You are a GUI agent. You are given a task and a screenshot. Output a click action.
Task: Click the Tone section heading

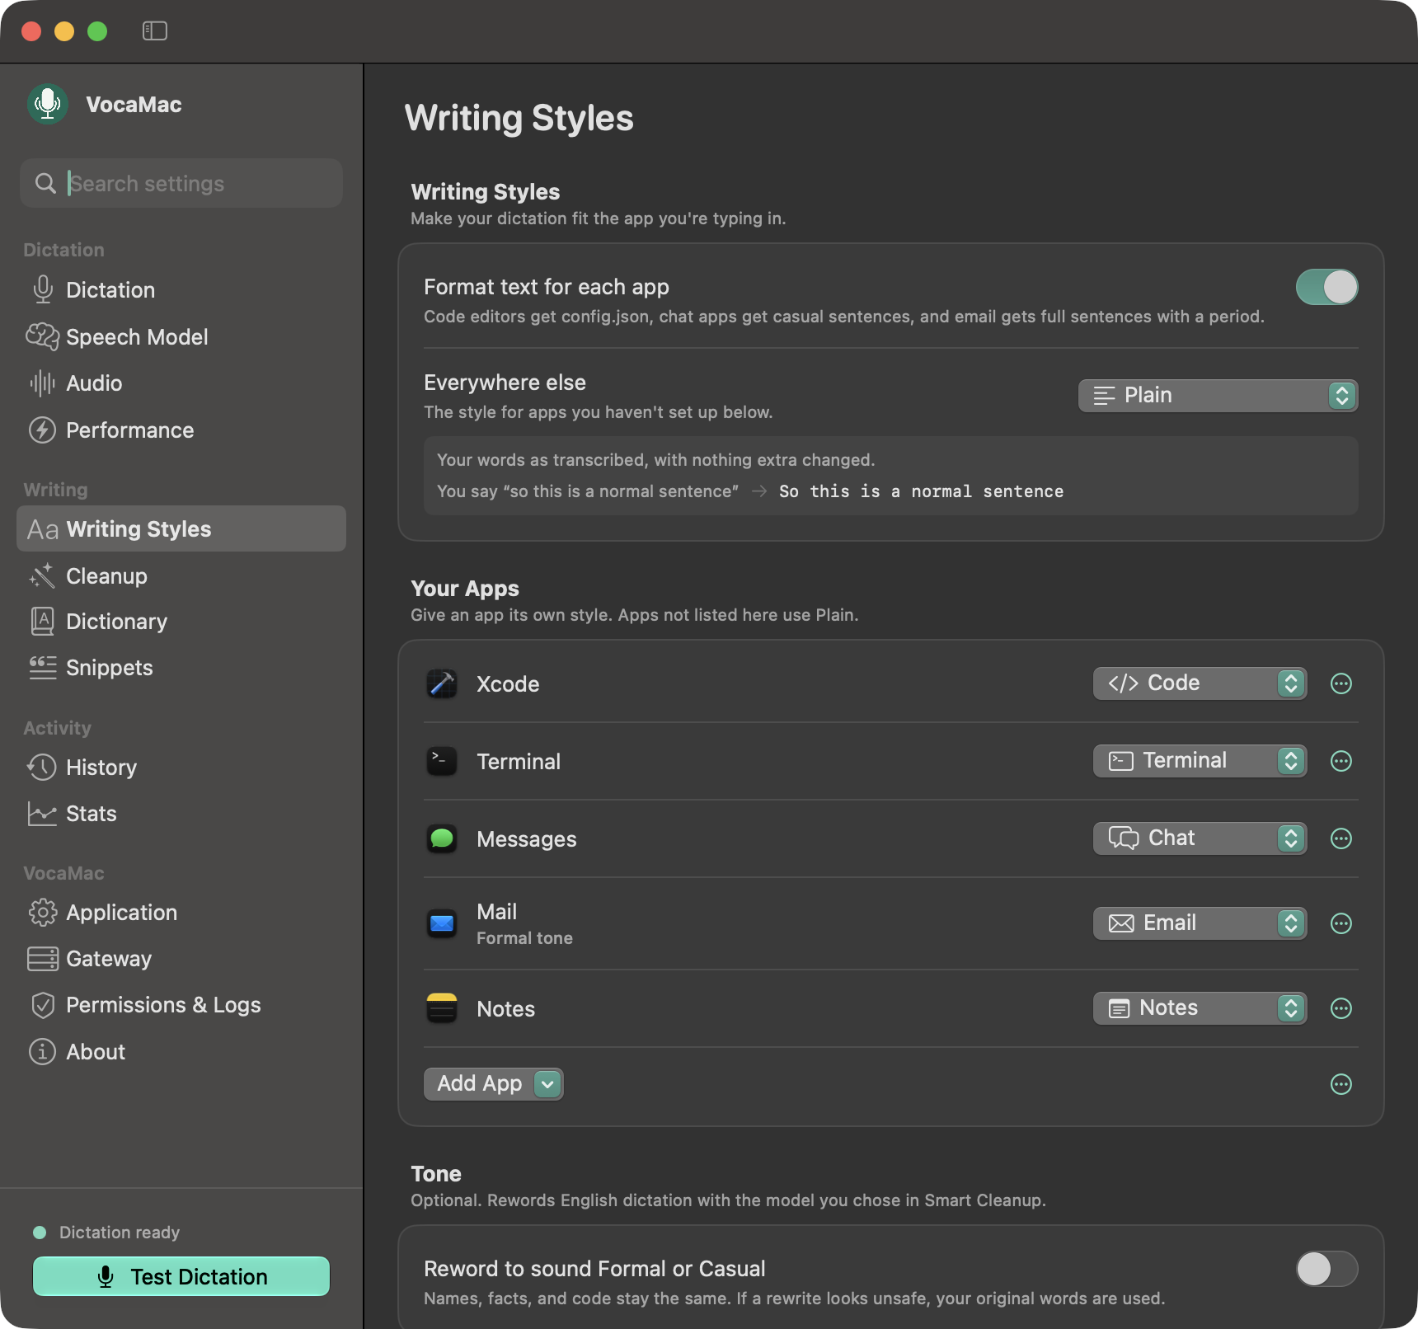pos(436,1174)
